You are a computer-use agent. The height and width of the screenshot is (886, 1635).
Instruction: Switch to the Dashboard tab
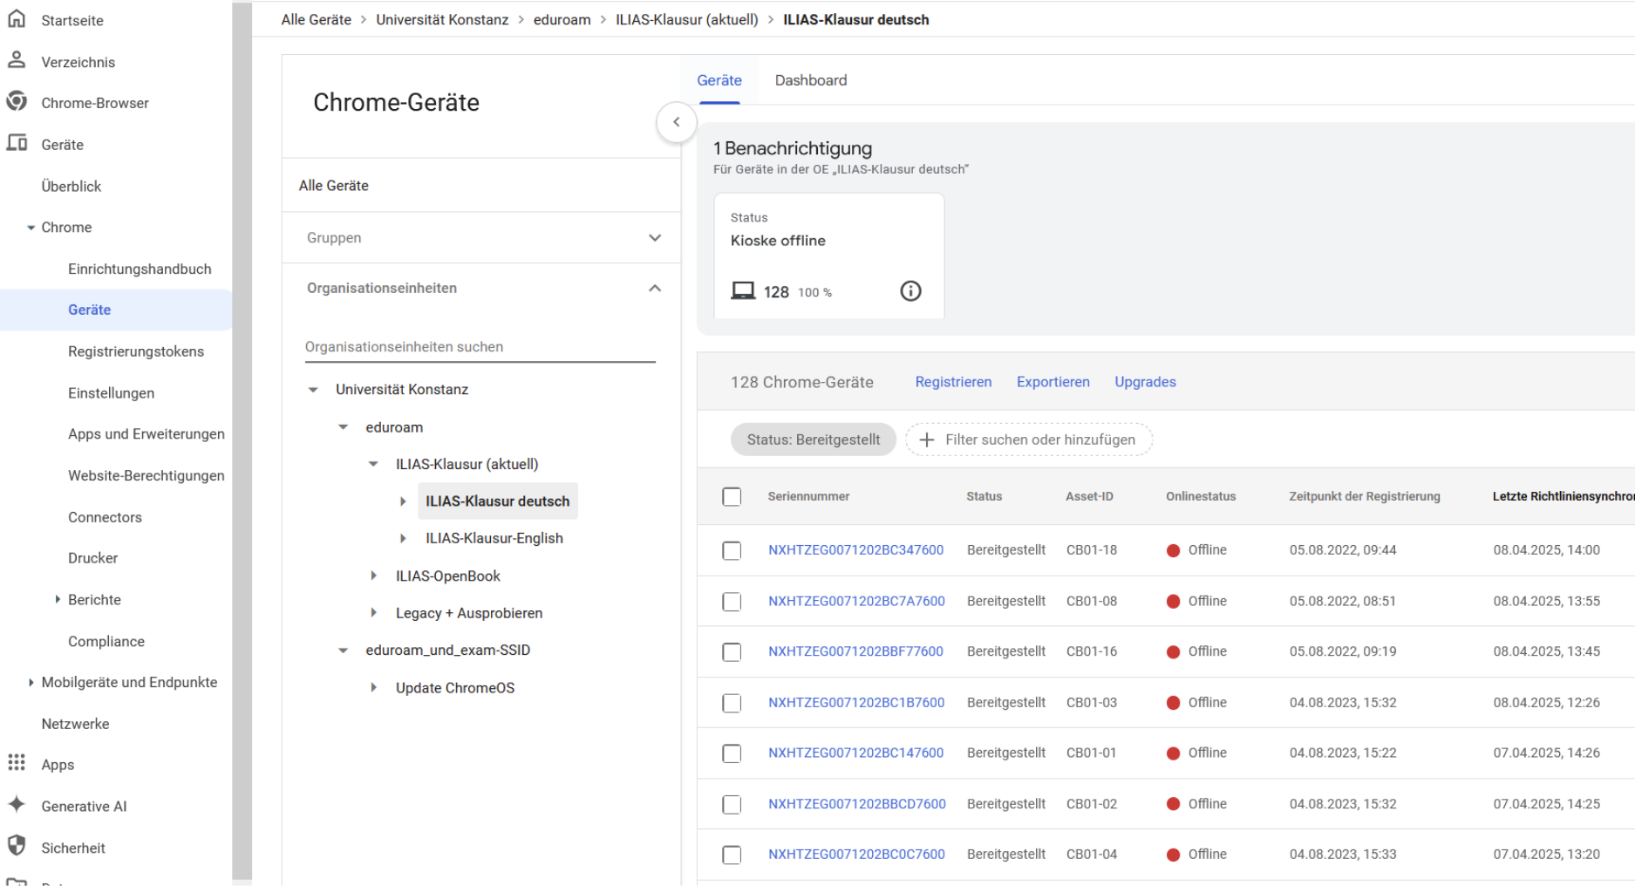click(810, 80)
